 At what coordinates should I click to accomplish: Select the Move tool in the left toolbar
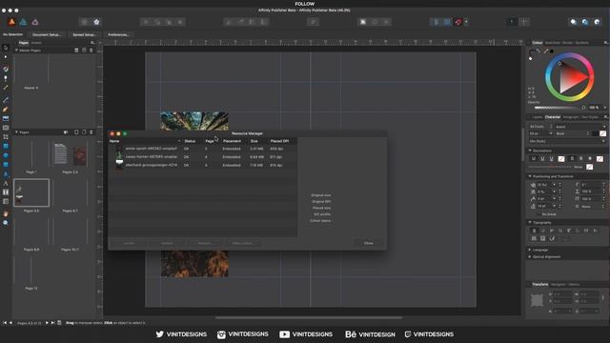point(6,48)
